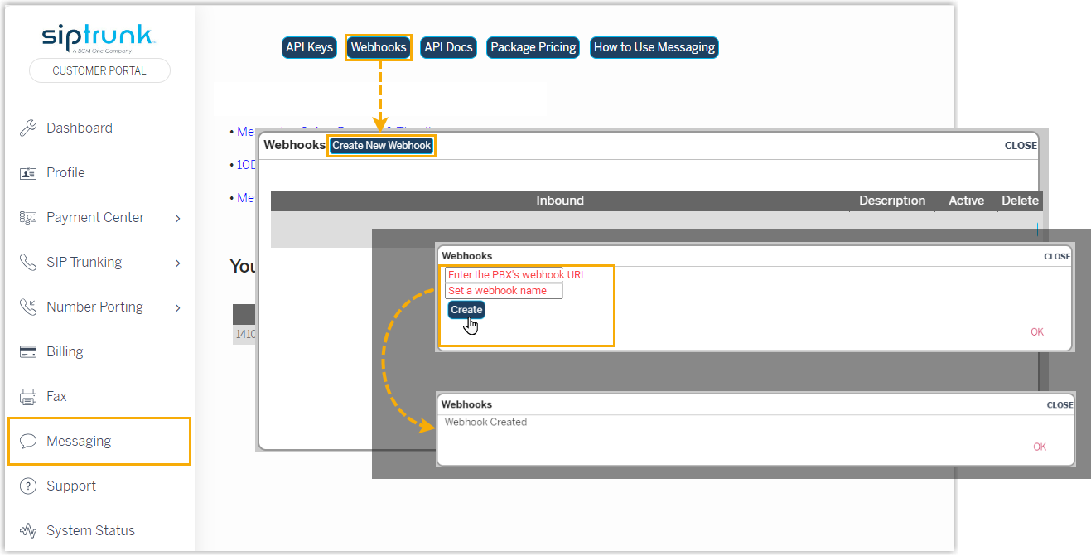Click the Profile ID card icon

tap(28, 172)
